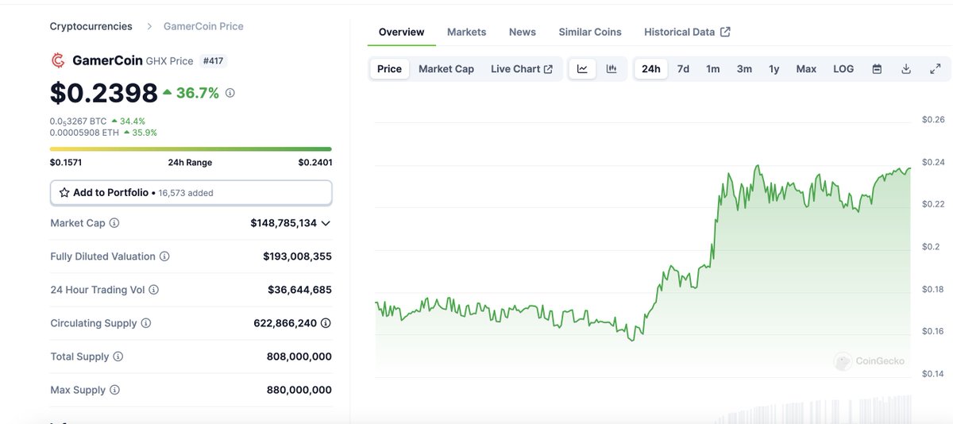The image size is (953, 424).
Task: Click the $0.2398 price value
Action: [x=104, y=93]
